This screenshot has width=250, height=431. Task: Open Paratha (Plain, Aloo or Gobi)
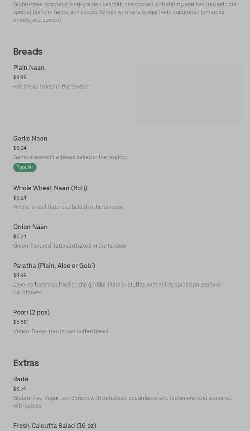tap(54, 266)
